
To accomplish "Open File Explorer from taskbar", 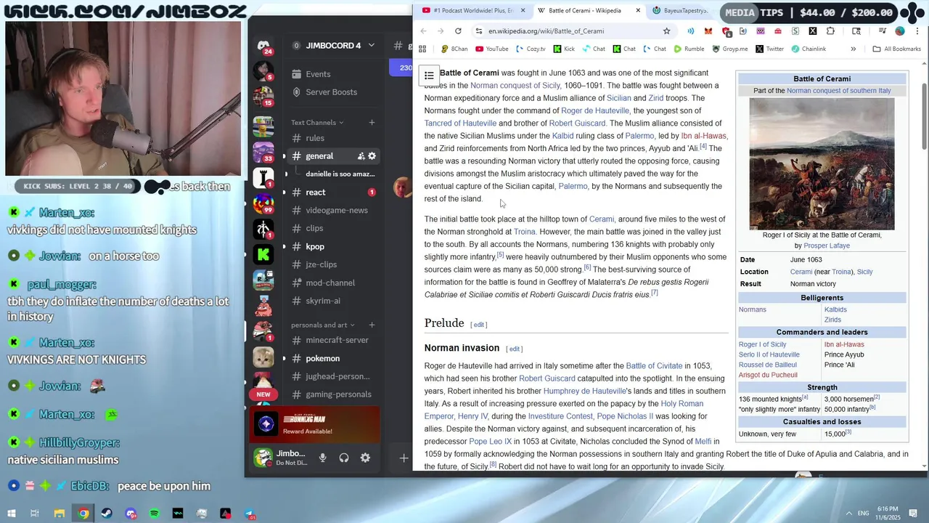I will 60,514.
